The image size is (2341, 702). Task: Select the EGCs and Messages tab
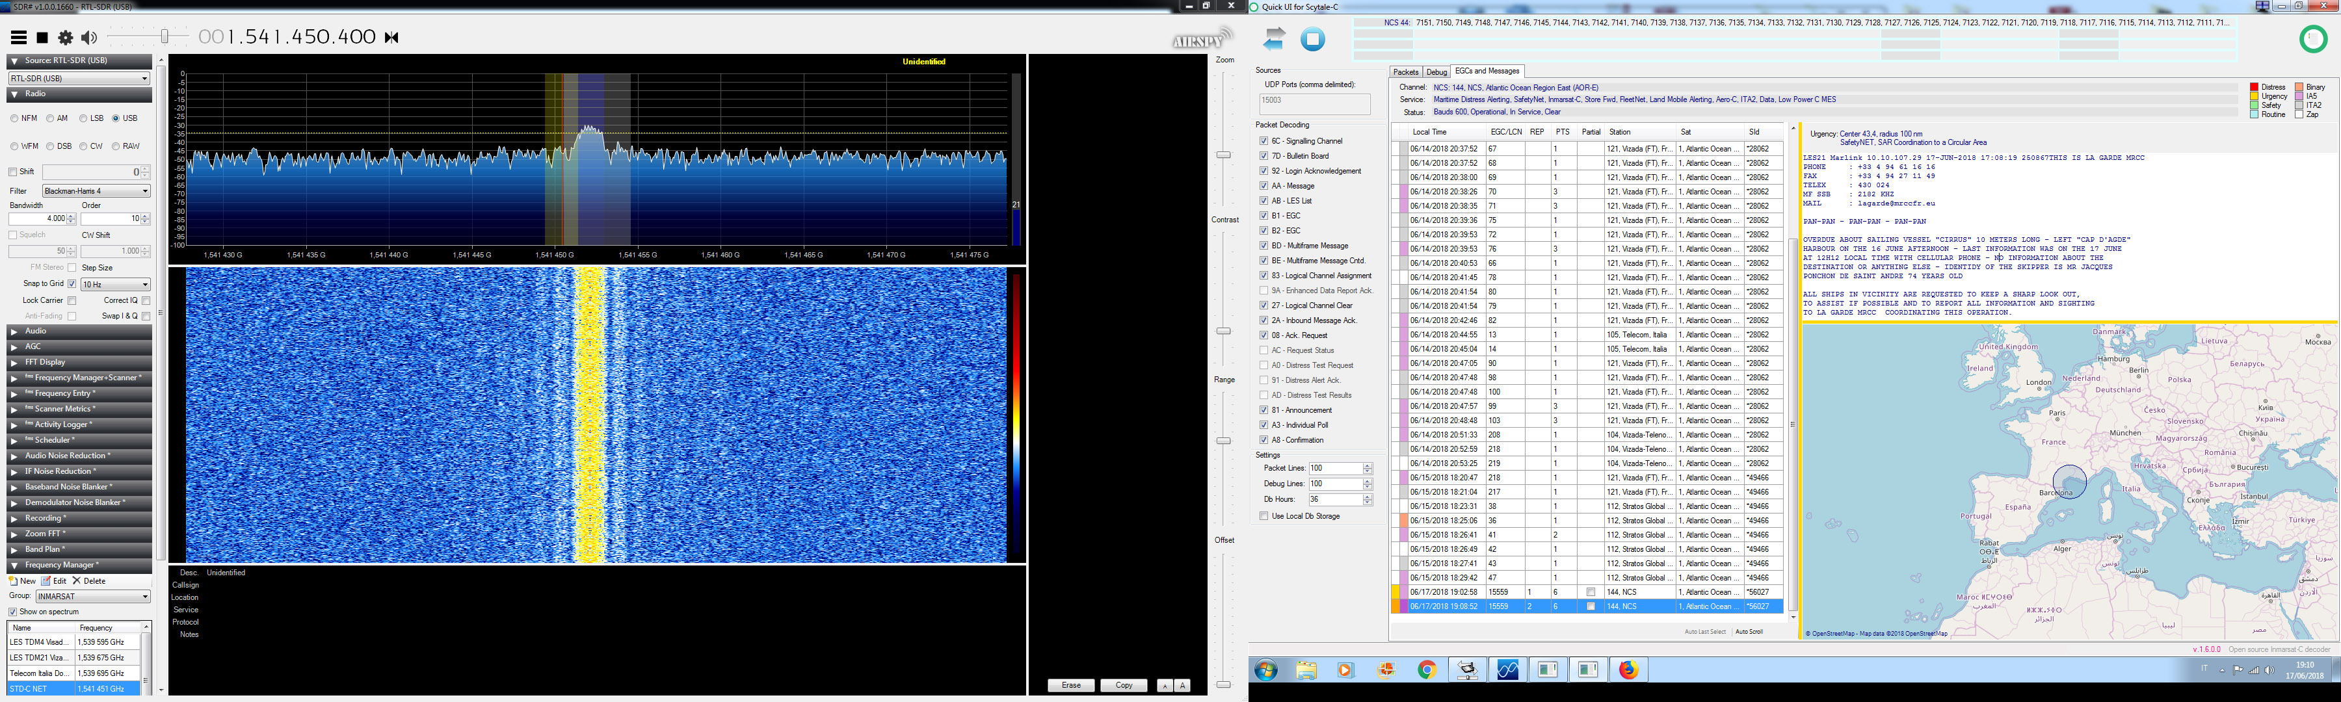click(x=1487, y=71)
